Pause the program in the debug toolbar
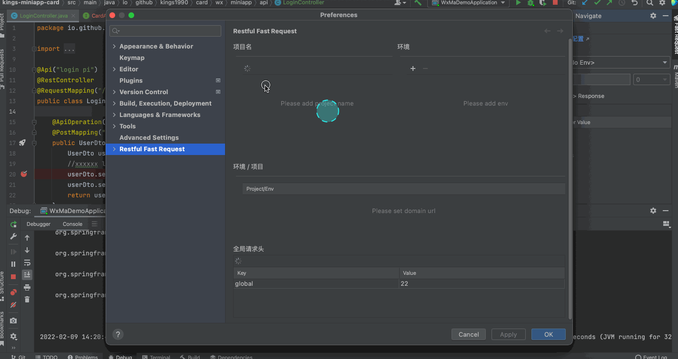678x359 pixels. click(13, 264)
